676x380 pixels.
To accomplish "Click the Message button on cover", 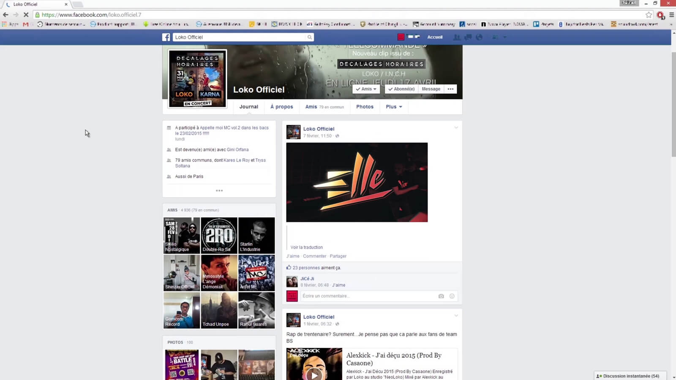I will tap(431, 89).
